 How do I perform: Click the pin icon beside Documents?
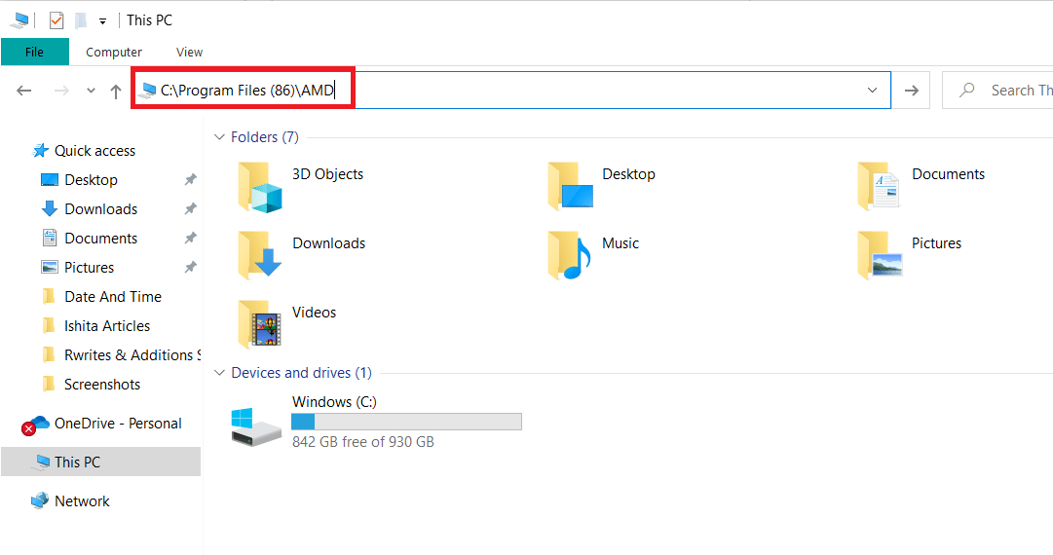point(191,238)
